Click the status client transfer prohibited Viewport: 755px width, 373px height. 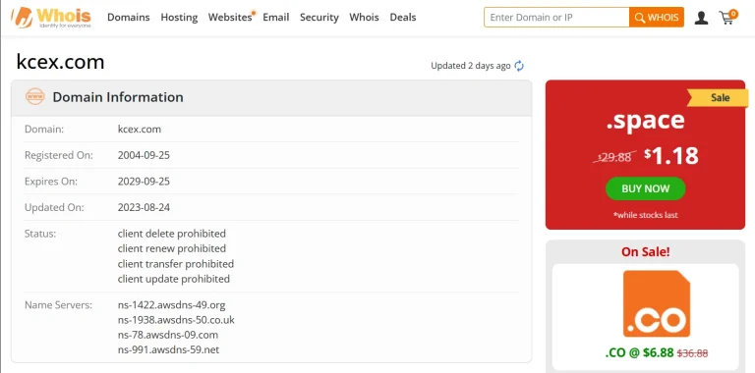pyautogui.click(x=176, y=264)
